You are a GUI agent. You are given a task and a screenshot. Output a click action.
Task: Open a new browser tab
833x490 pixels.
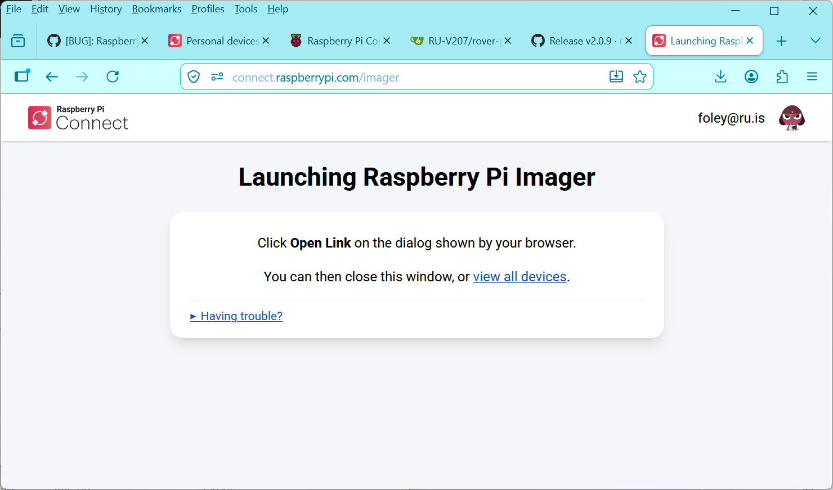click(x=781, y=41)
